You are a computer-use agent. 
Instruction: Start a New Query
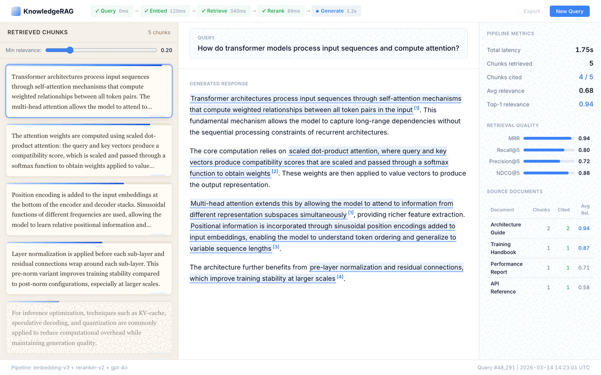[569, 11]
